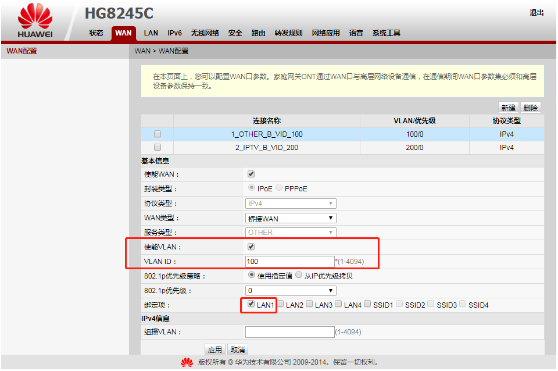Open the 状态 tab
The image size is (558, 371).
point(96,33)
